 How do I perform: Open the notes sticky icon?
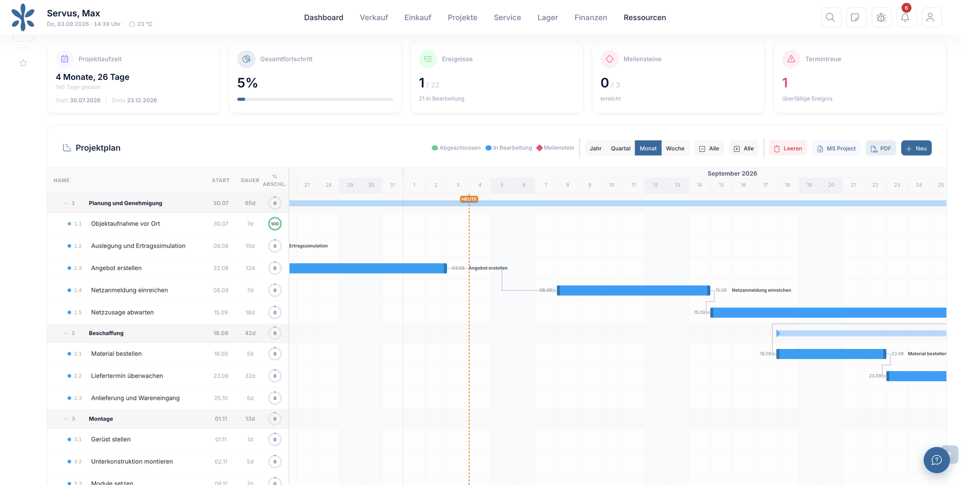coord(856,17)
